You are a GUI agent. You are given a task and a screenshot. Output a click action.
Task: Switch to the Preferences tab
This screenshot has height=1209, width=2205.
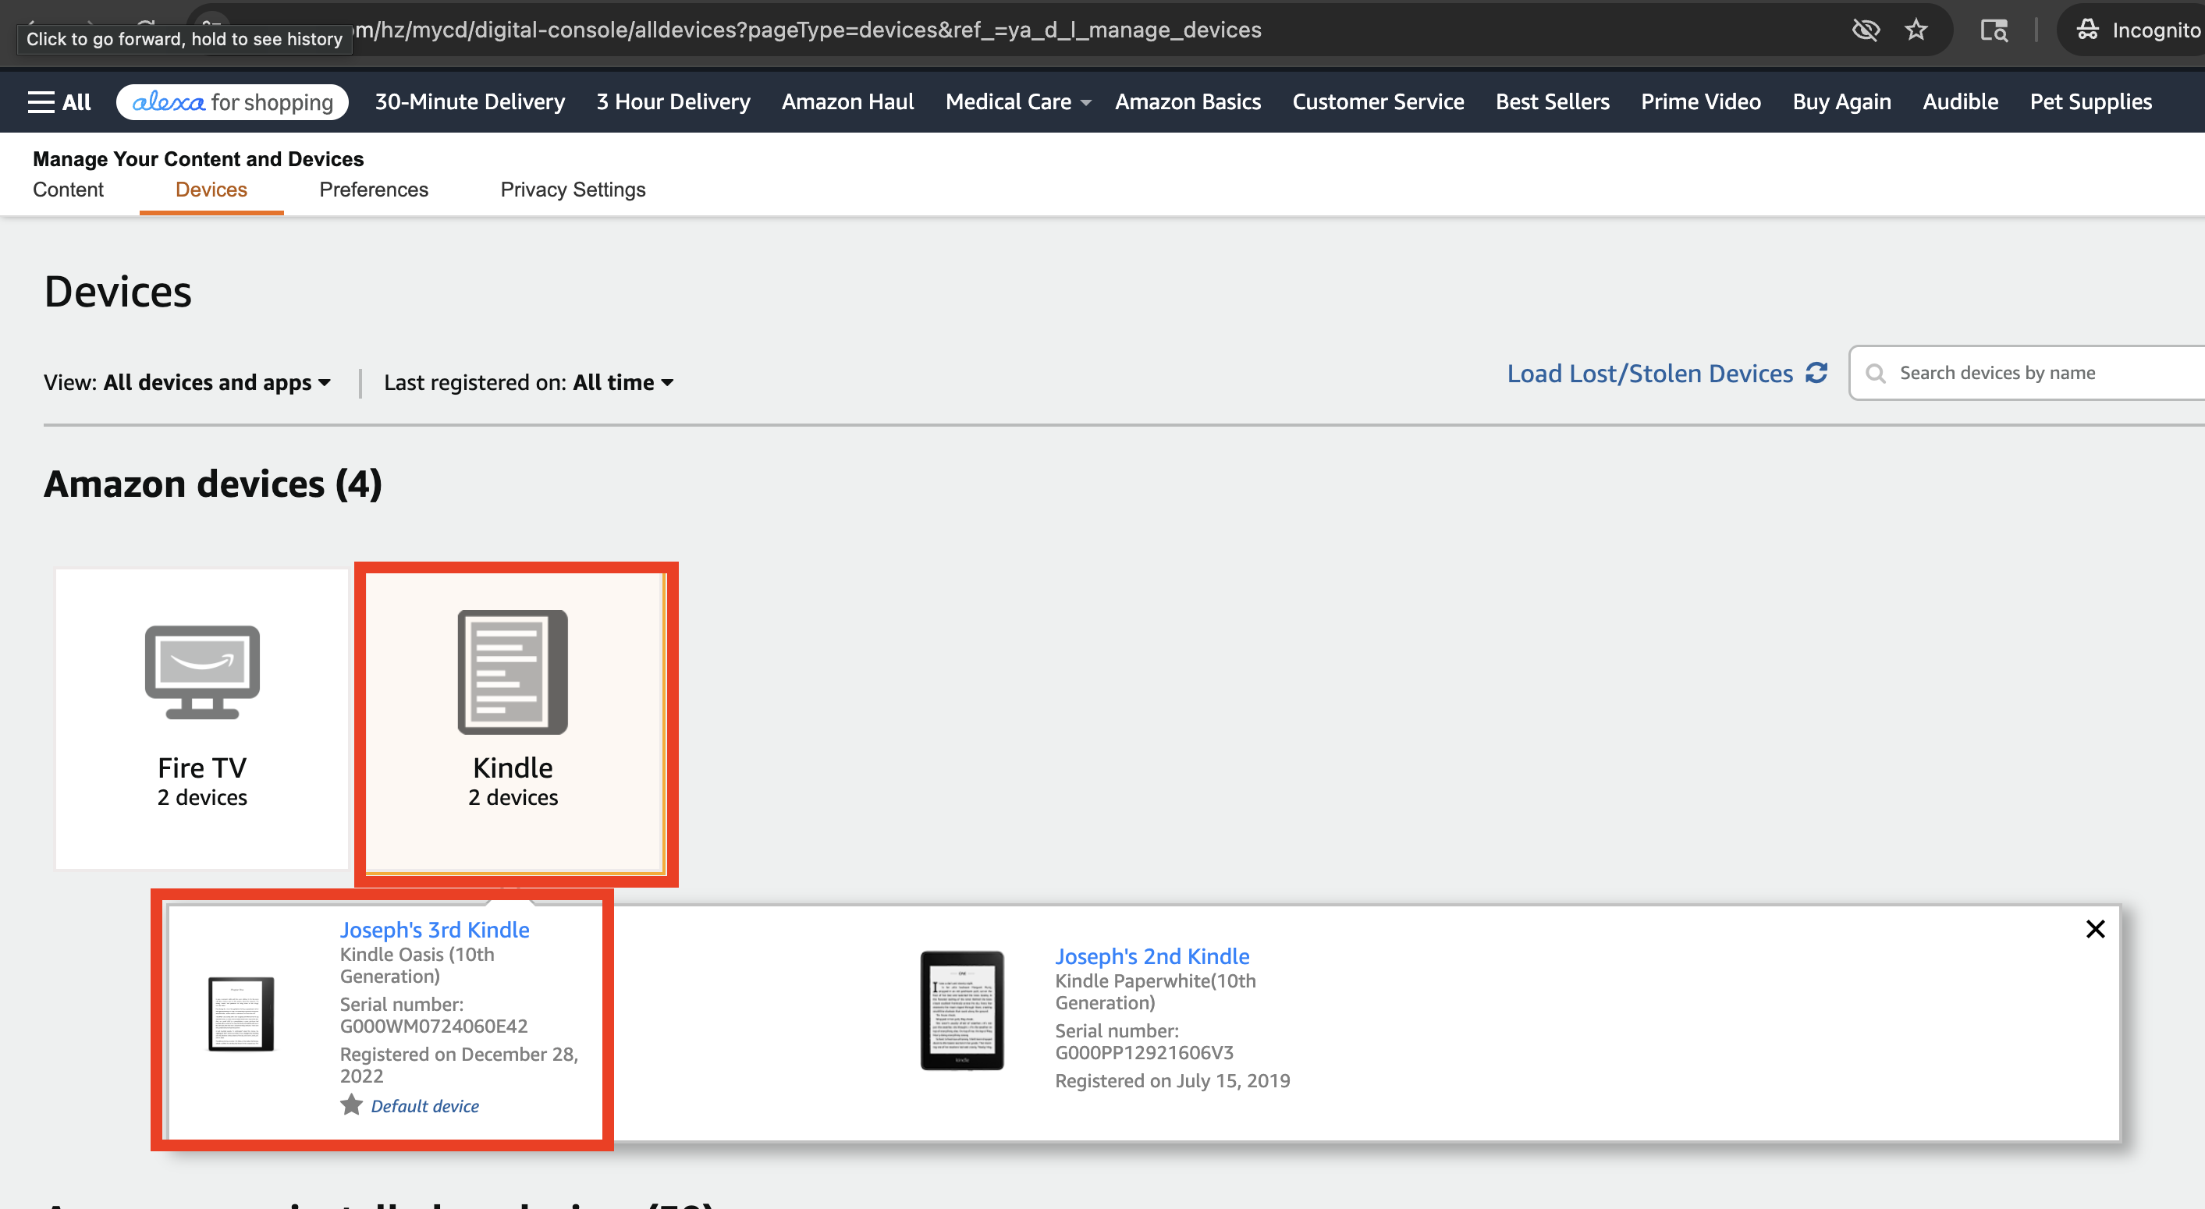[373, 189]
